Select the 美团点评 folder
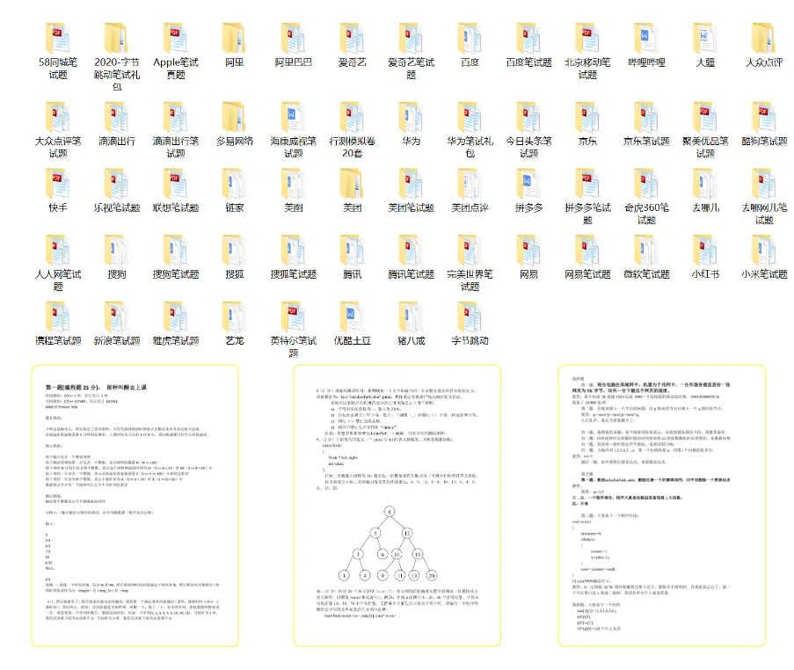Screen dimensions: 794x670 (x=470, y=184)
